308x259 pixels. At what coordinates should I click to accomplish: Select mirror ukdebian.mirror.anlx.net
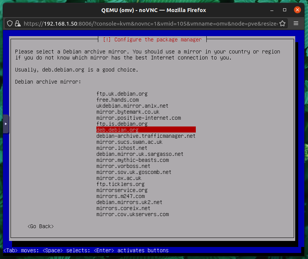tap(133, 106)
